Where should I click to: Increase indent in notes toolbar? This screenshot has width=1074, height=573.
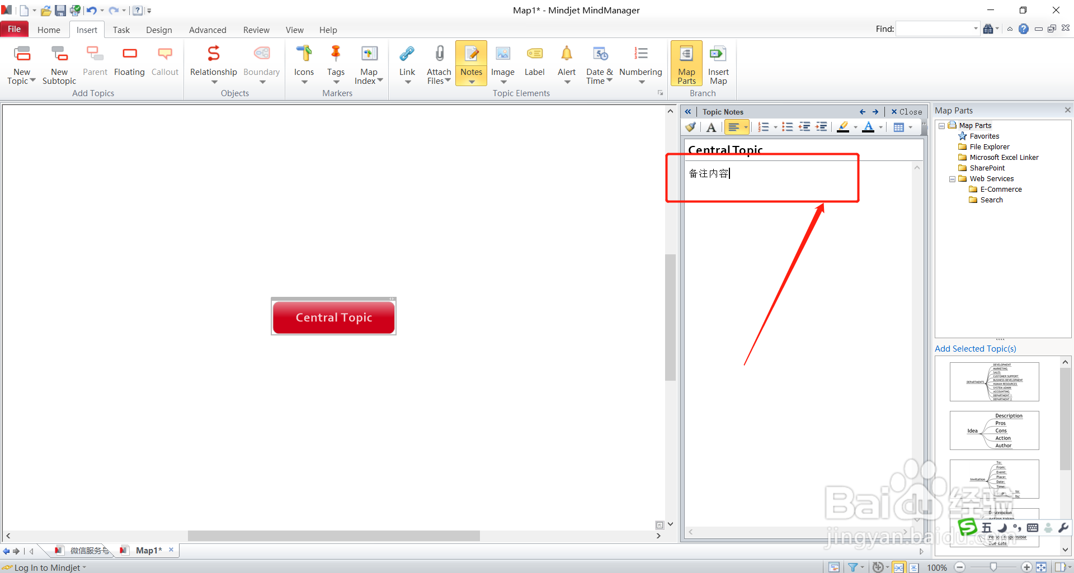821,127
